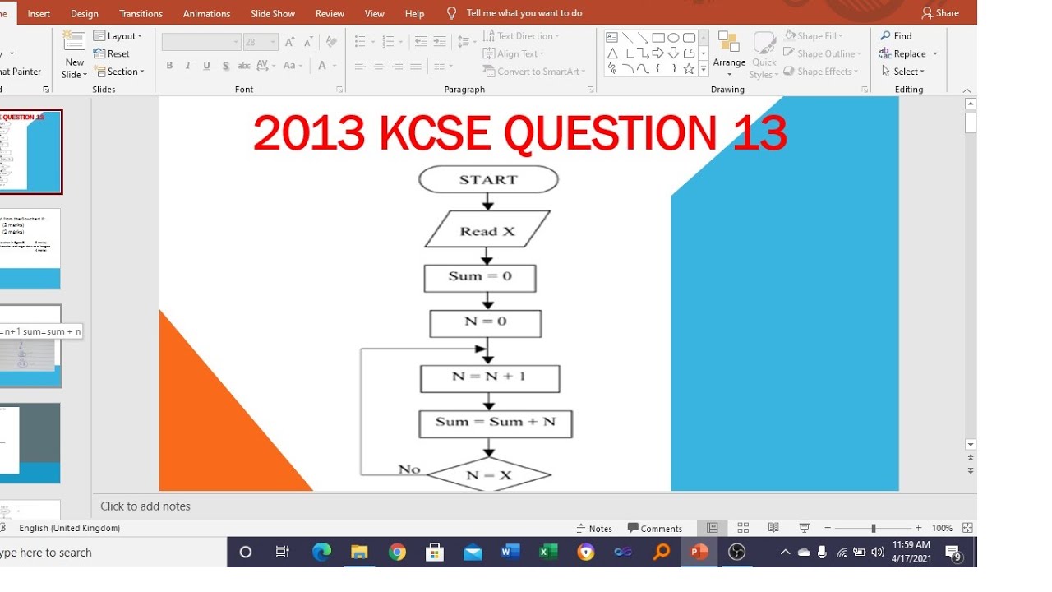Screen dimensions: 1052x592
Task: Center align the text
Action: click(x=379, y=66)
